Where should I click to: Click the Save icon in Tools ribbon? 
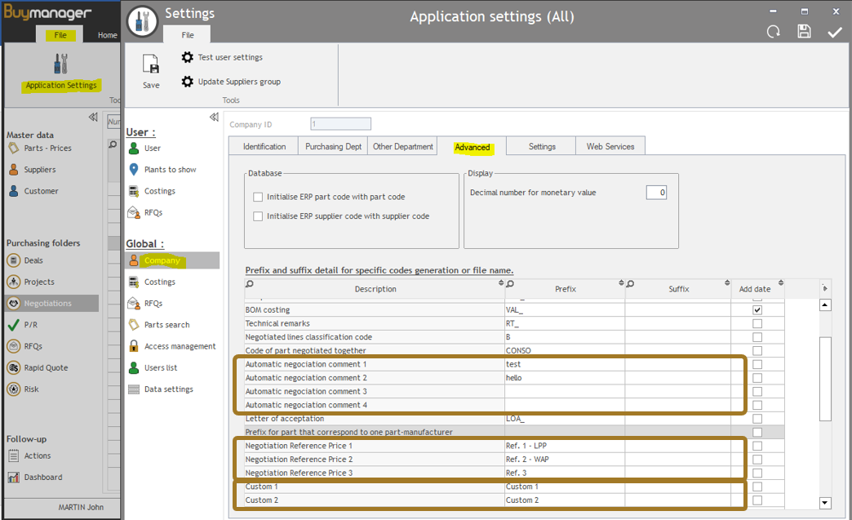[x=151, y=64]
